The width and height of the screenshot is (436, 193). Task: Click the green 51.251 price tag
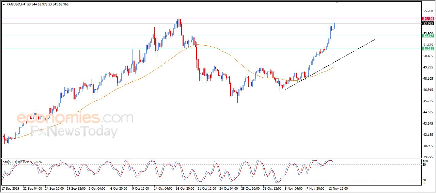(428, 49)
